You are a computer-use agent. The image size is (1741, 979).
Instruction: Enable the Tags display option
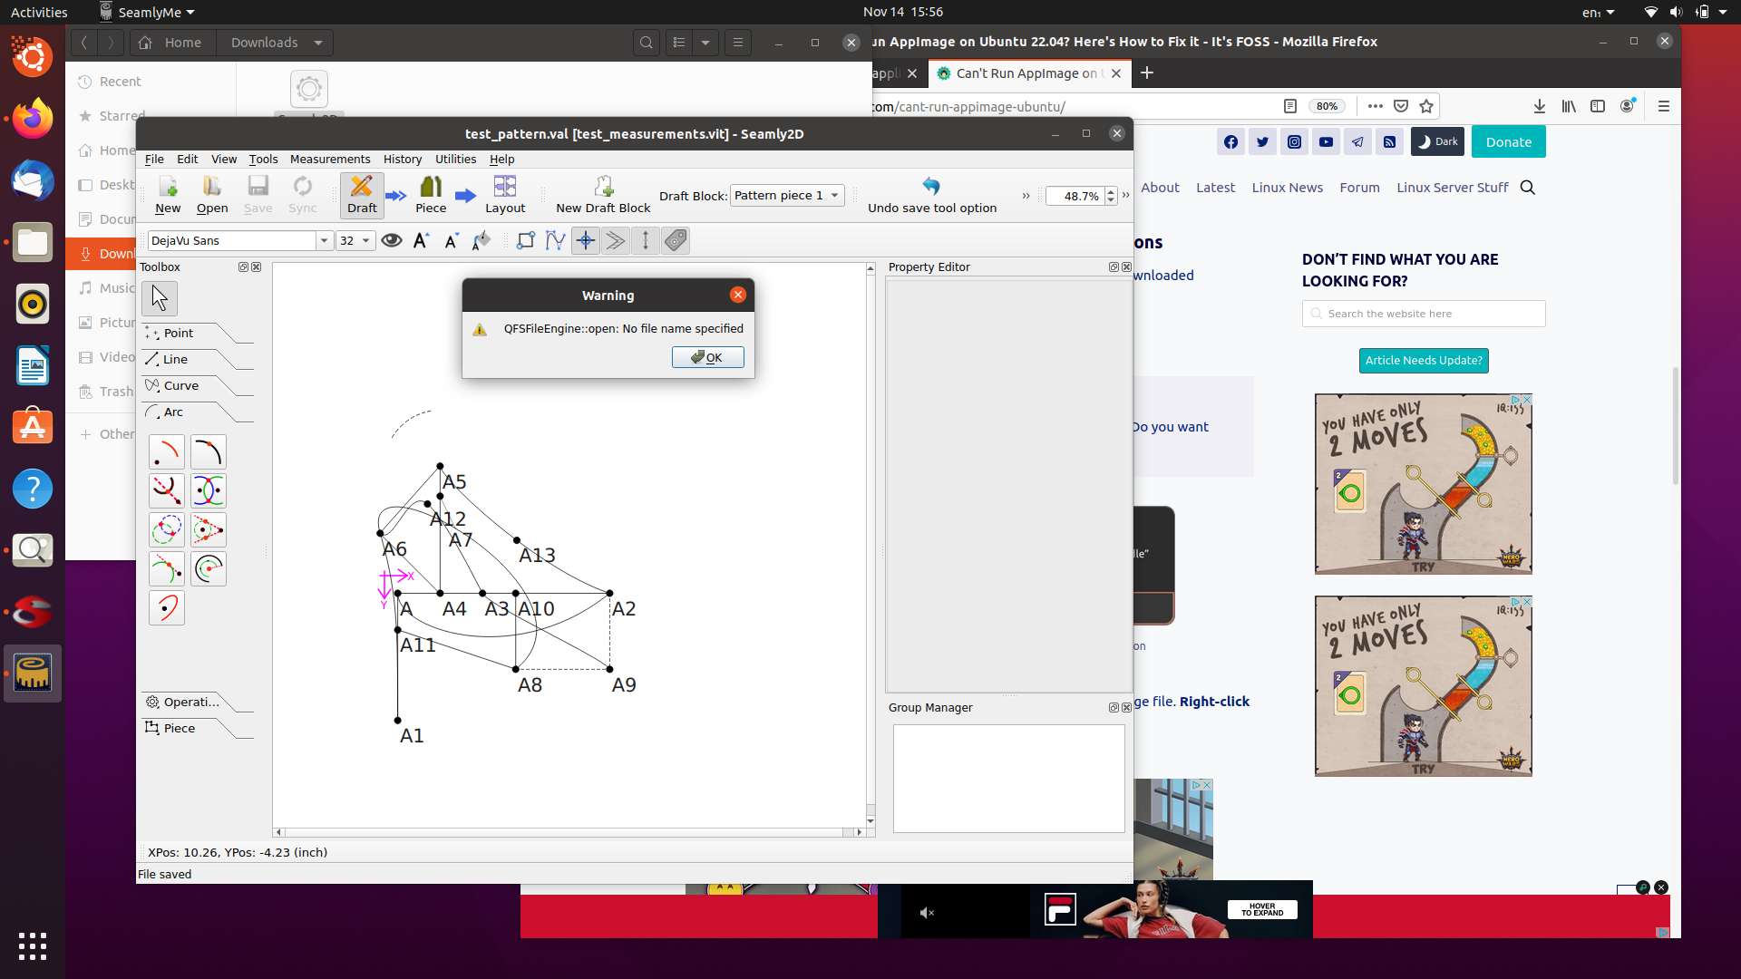676,240
